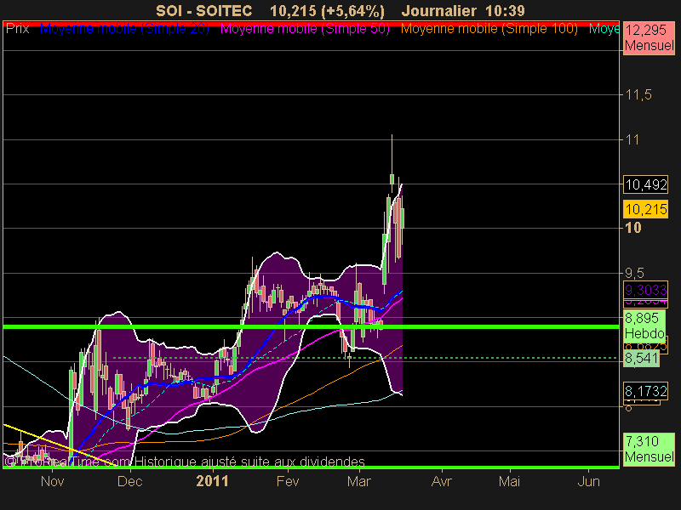Click the bold 10 price axis label
Screen dimensions: 681x510
[633, 228]
